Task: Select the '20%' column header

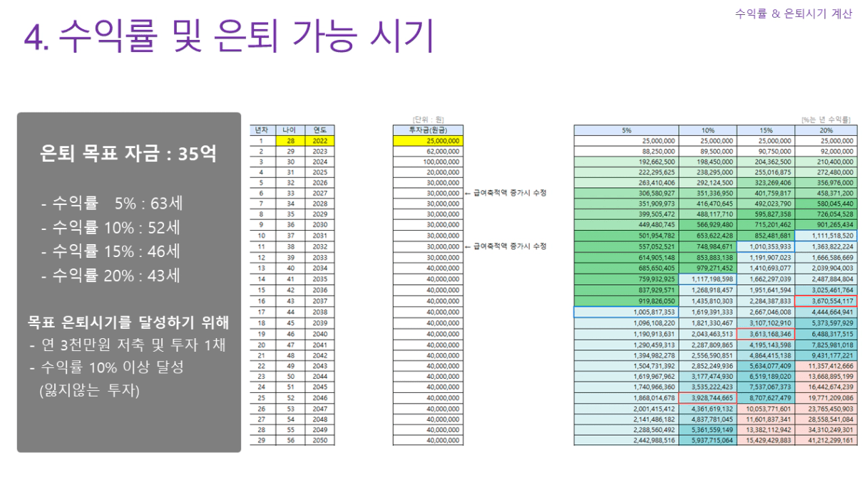Action: click(826, 130)
